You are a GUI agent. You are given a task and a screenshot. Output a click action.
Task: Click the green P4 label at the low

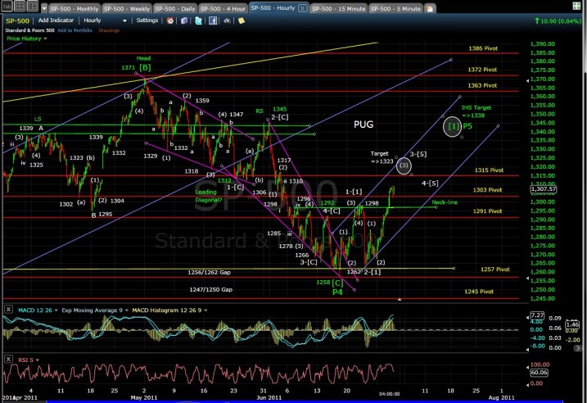pyautogui.click(x=337, y=292)
